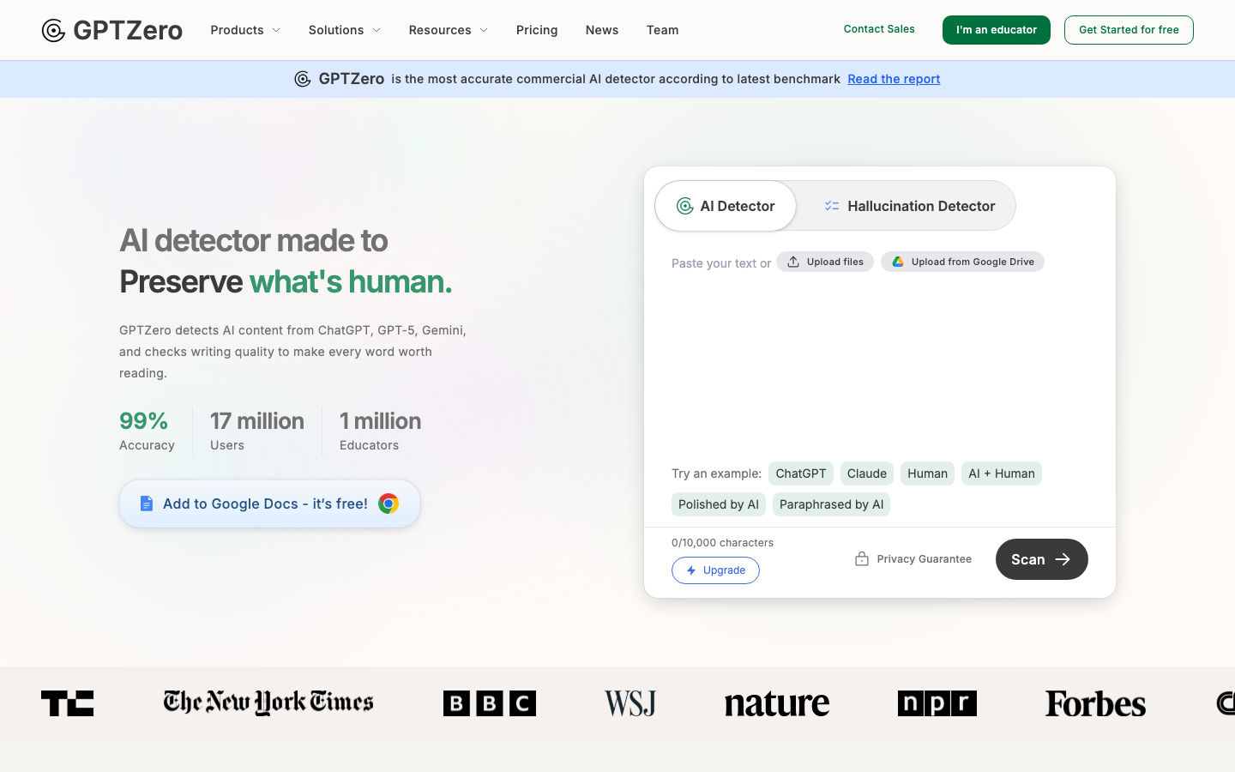Click the GPTZero logo icon in the navbar

pyautogui.click(x=53, y=29)
